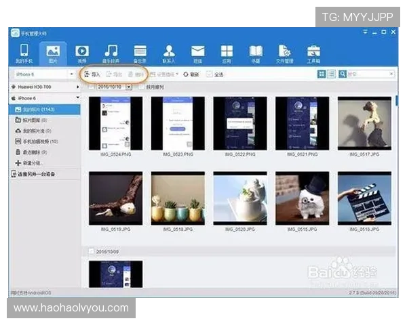Open the Contacts (联系人) section
407x325 pixels.
[169, 53]
